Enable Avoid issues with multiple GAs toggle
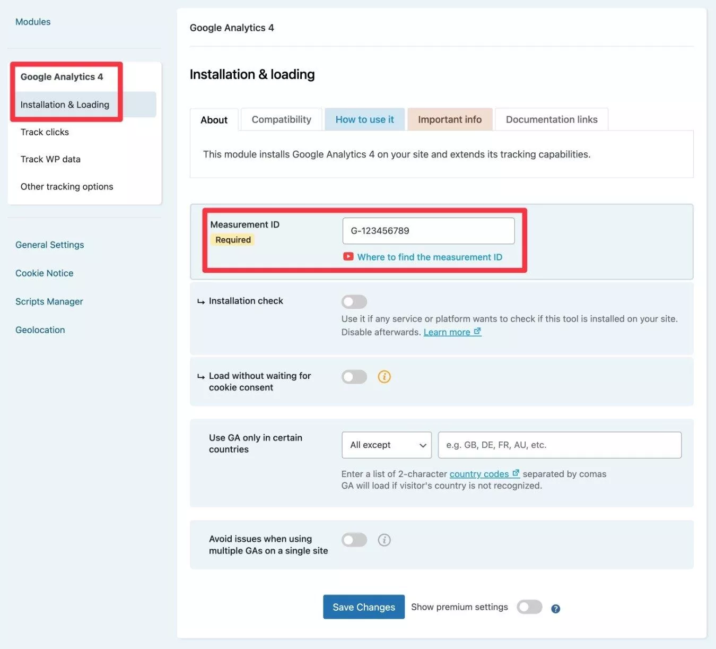This screenshot has width=716, height=649. (354, 540)
